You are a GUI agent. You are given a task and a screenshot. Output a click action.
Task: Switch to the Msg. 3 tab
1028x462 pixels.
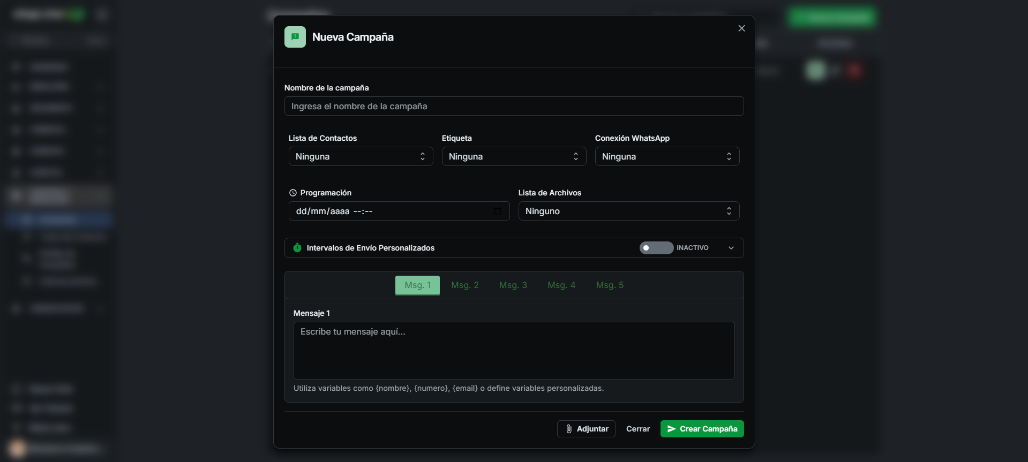pos(513,285)
